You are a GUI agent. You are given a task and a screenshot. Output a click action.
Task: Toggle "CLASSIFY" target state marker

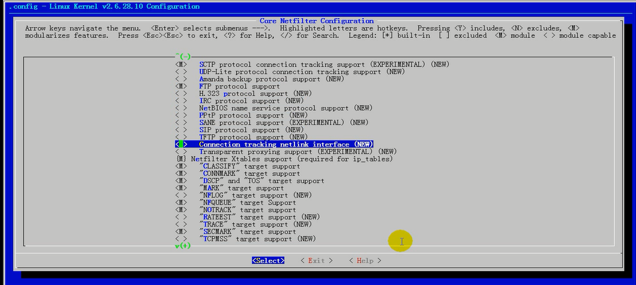(x=181, y=166)
